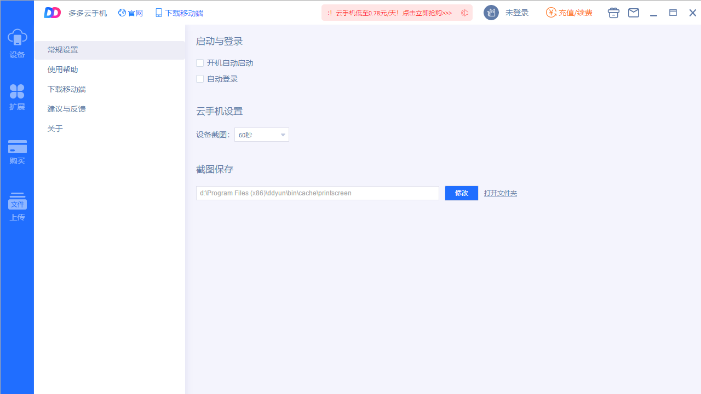Click the 修改 button

point(462,193)
